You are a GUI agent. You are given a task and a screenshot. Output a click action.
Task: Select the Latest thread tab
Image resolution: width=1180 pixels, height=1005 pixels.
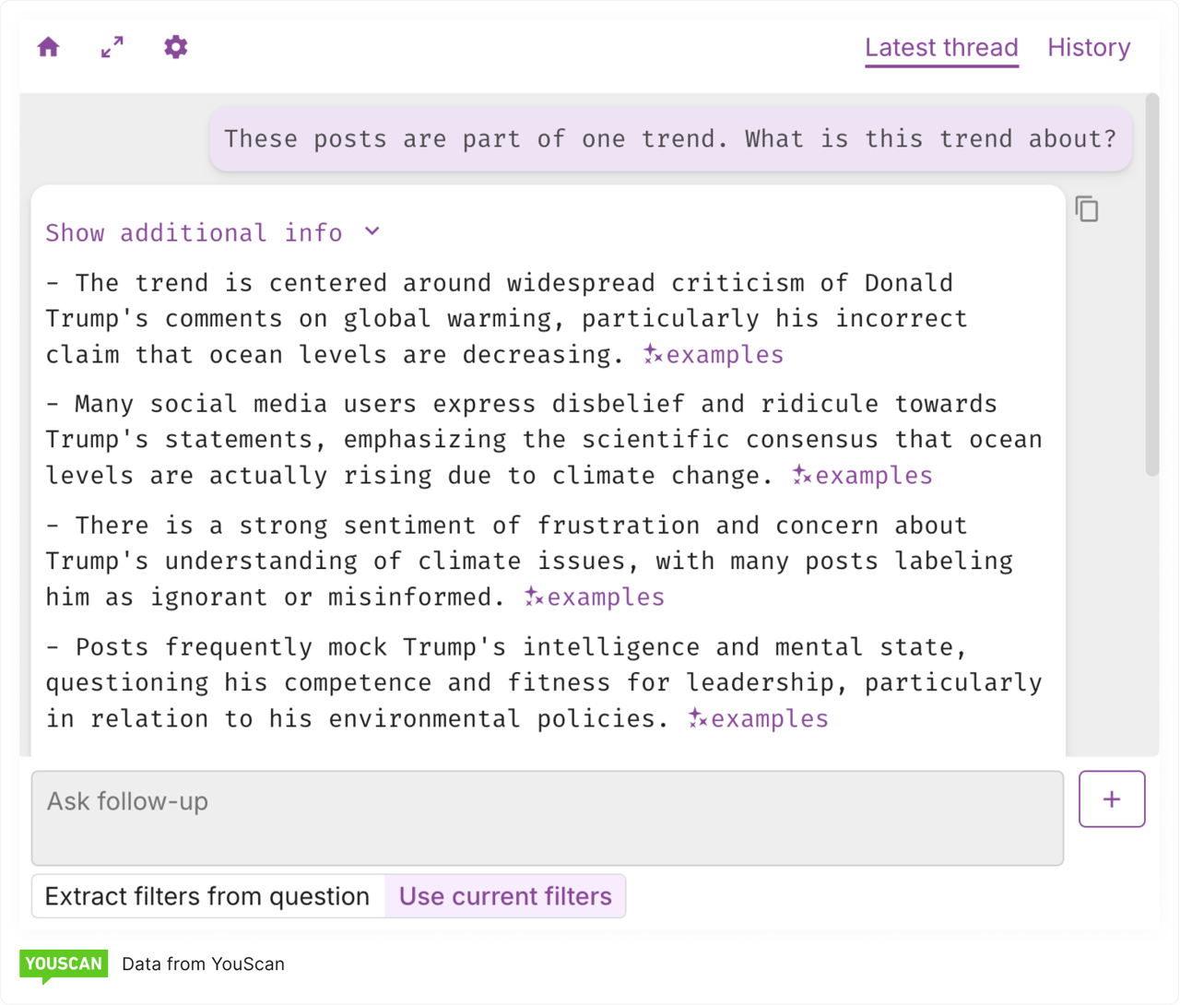pos(941,47)
